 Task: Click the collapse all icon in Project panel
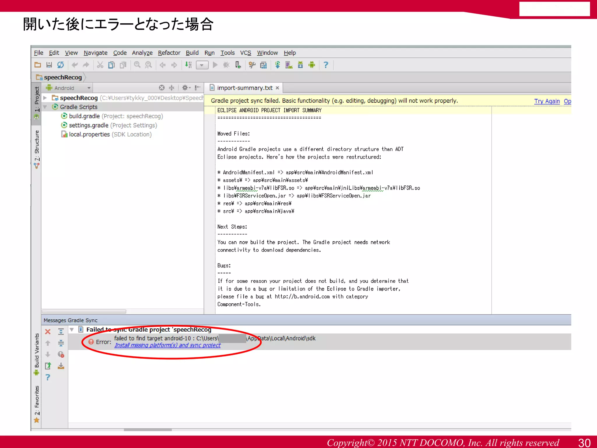tap(172, 87)
